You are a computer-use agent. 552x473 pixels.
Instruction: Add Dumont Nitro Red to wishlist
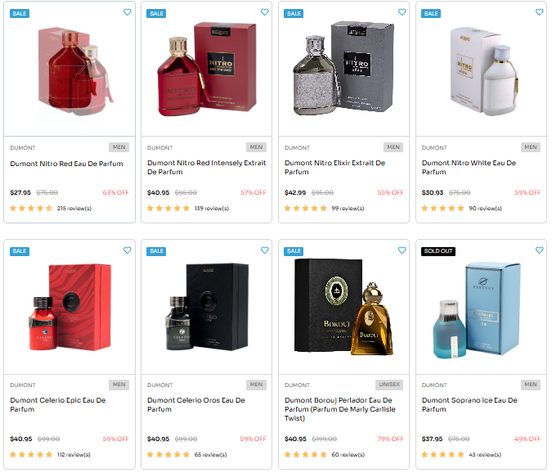point(127,12)
